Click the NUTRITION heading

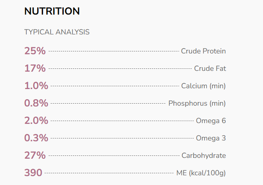pos(52,11)
